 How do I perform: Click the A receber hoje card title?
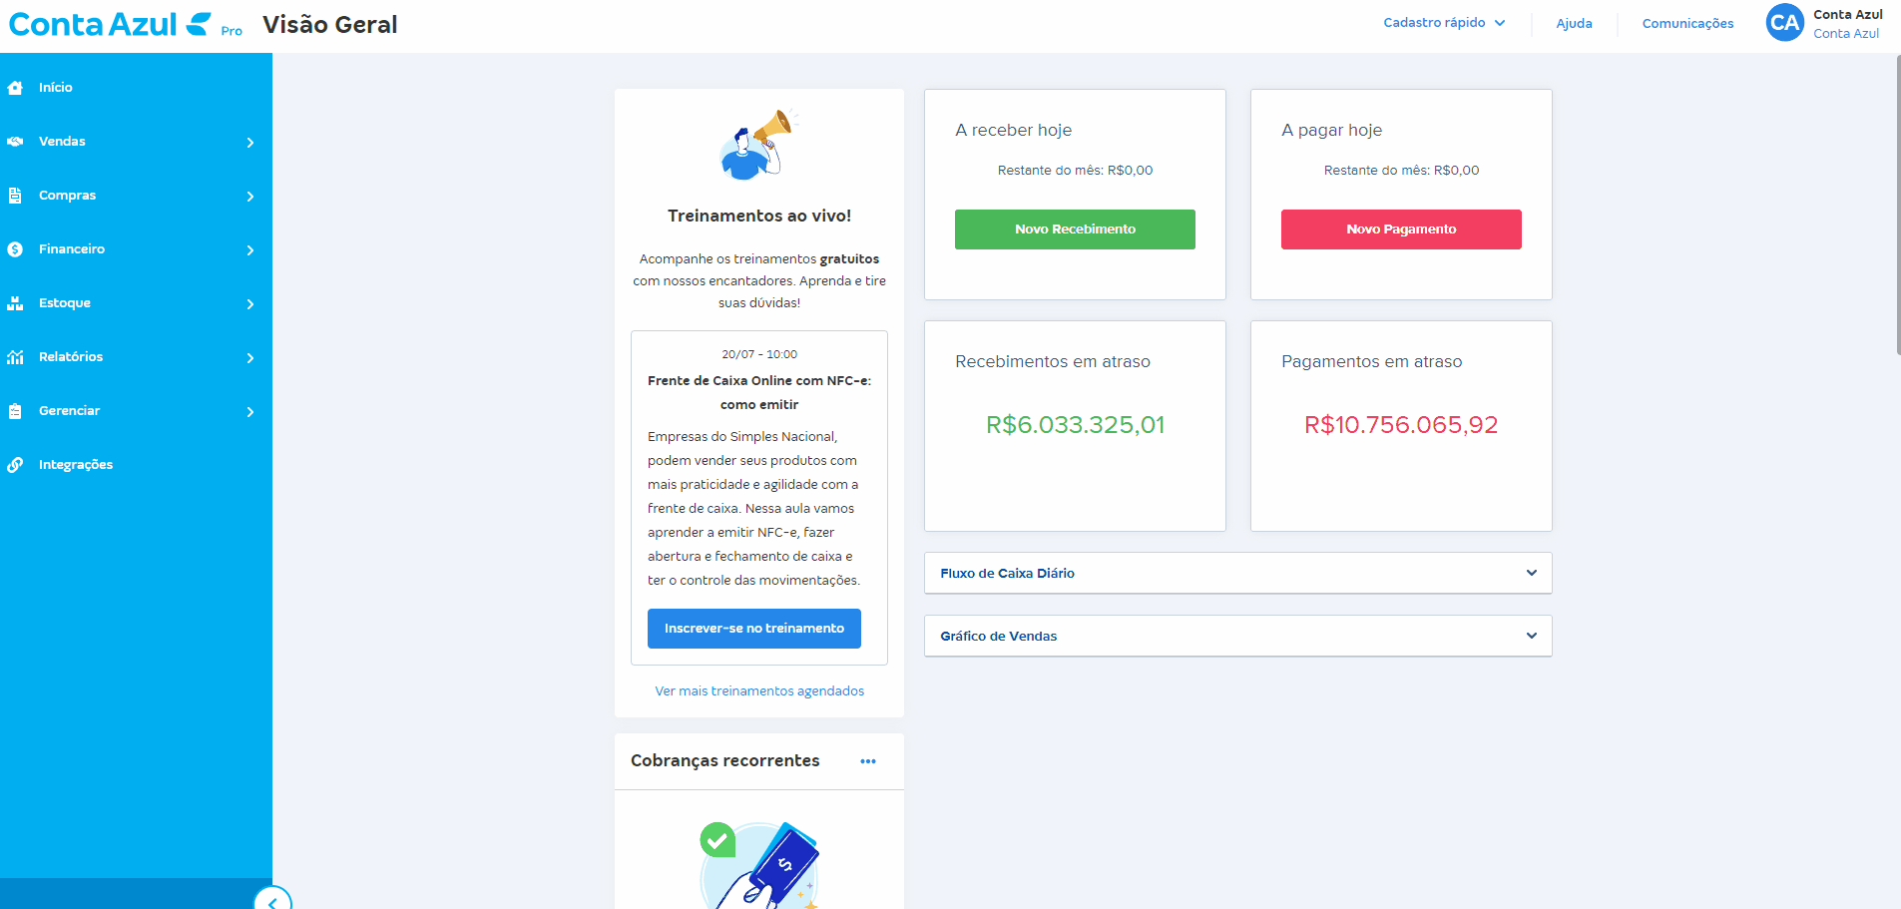pyautogui.click(x=1013, y=131)
